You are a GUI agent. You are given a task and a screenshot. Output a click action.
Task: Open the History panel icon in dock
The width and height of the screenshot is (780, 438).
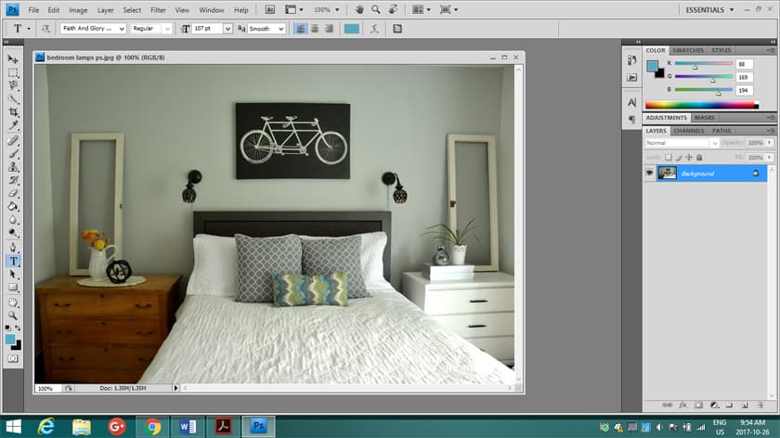[631, 60]
